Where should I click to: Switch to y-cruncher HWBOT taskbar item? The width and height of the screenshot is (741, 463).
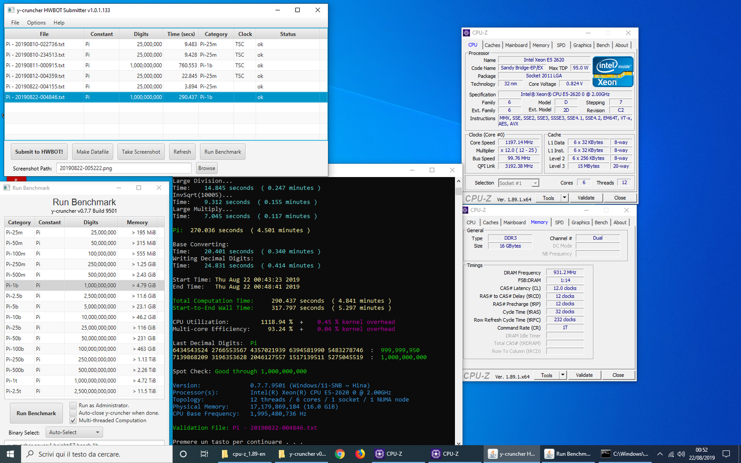point(512,454)
